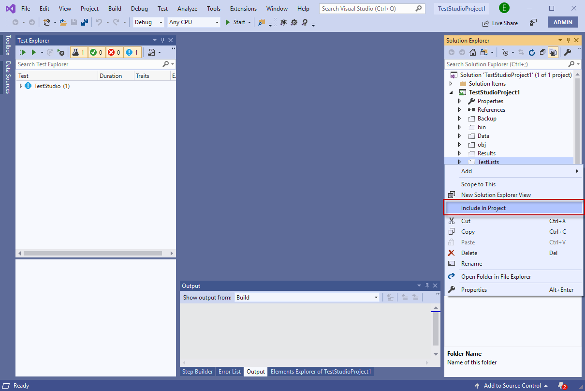This screenshot has height=391, width=585.
Task: Click the Traits column header
Action: click(152, 76)
